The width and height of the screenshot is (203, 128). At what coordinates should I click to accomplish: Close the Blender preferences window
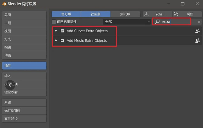[197, 4]
